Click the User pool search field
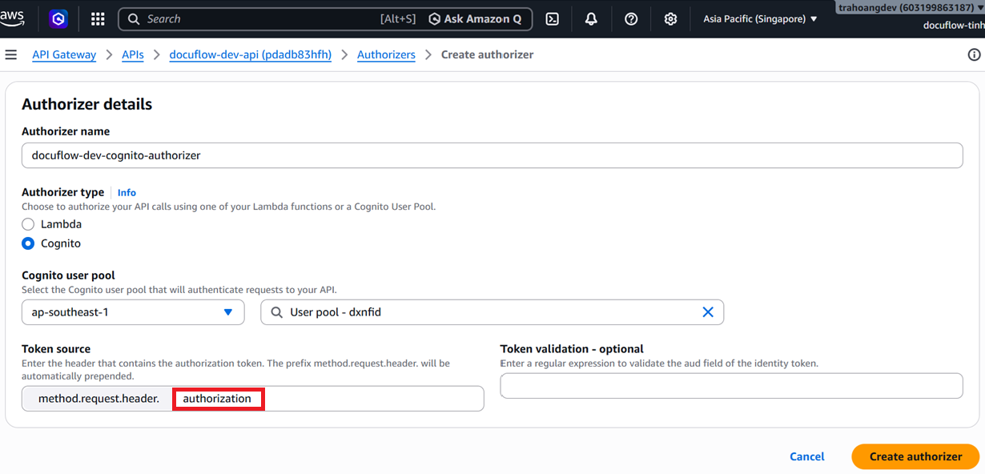 click(492, 312)
